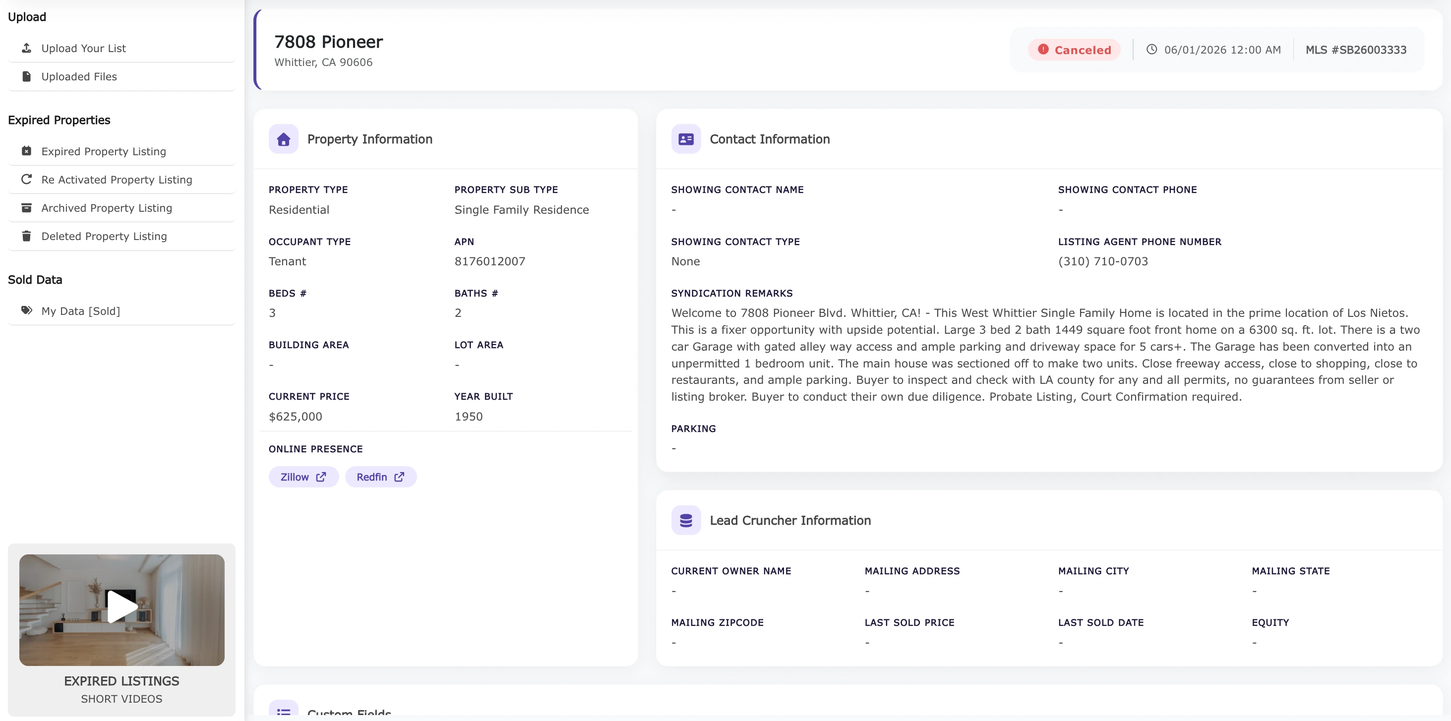Image resolution: width=1451 pixels, height=721 pixels.
Task: Select the Re Activated Property Listing refresh icon
Action: pos(26,179)
